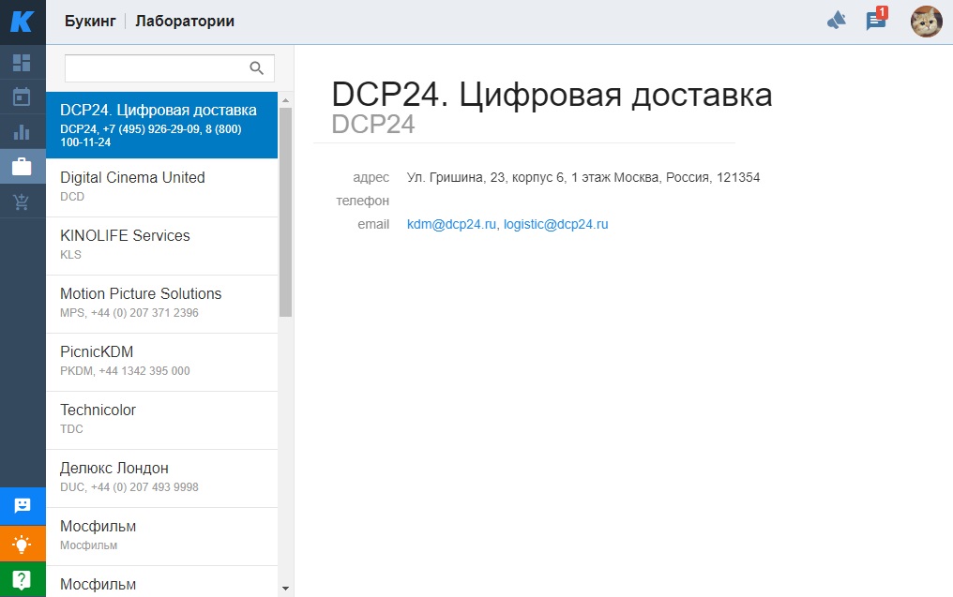Viewport: 953px width, 597px height.
Task: Select Digital Cinema United in list
Action: 161,187
